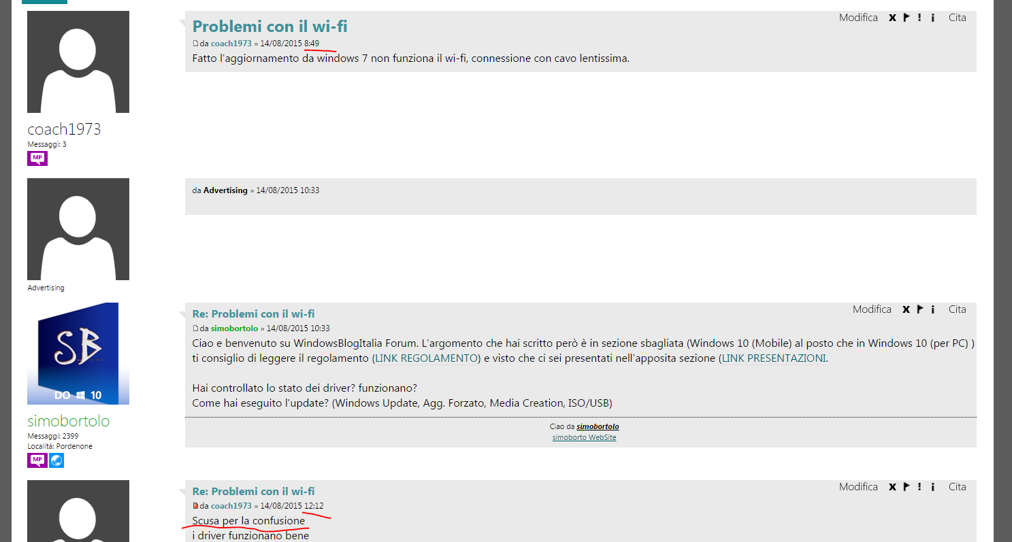Open coach1973 author link in 12:12 byline
This screenshot has height=542, width=1012.
click(x=231, y=506)
